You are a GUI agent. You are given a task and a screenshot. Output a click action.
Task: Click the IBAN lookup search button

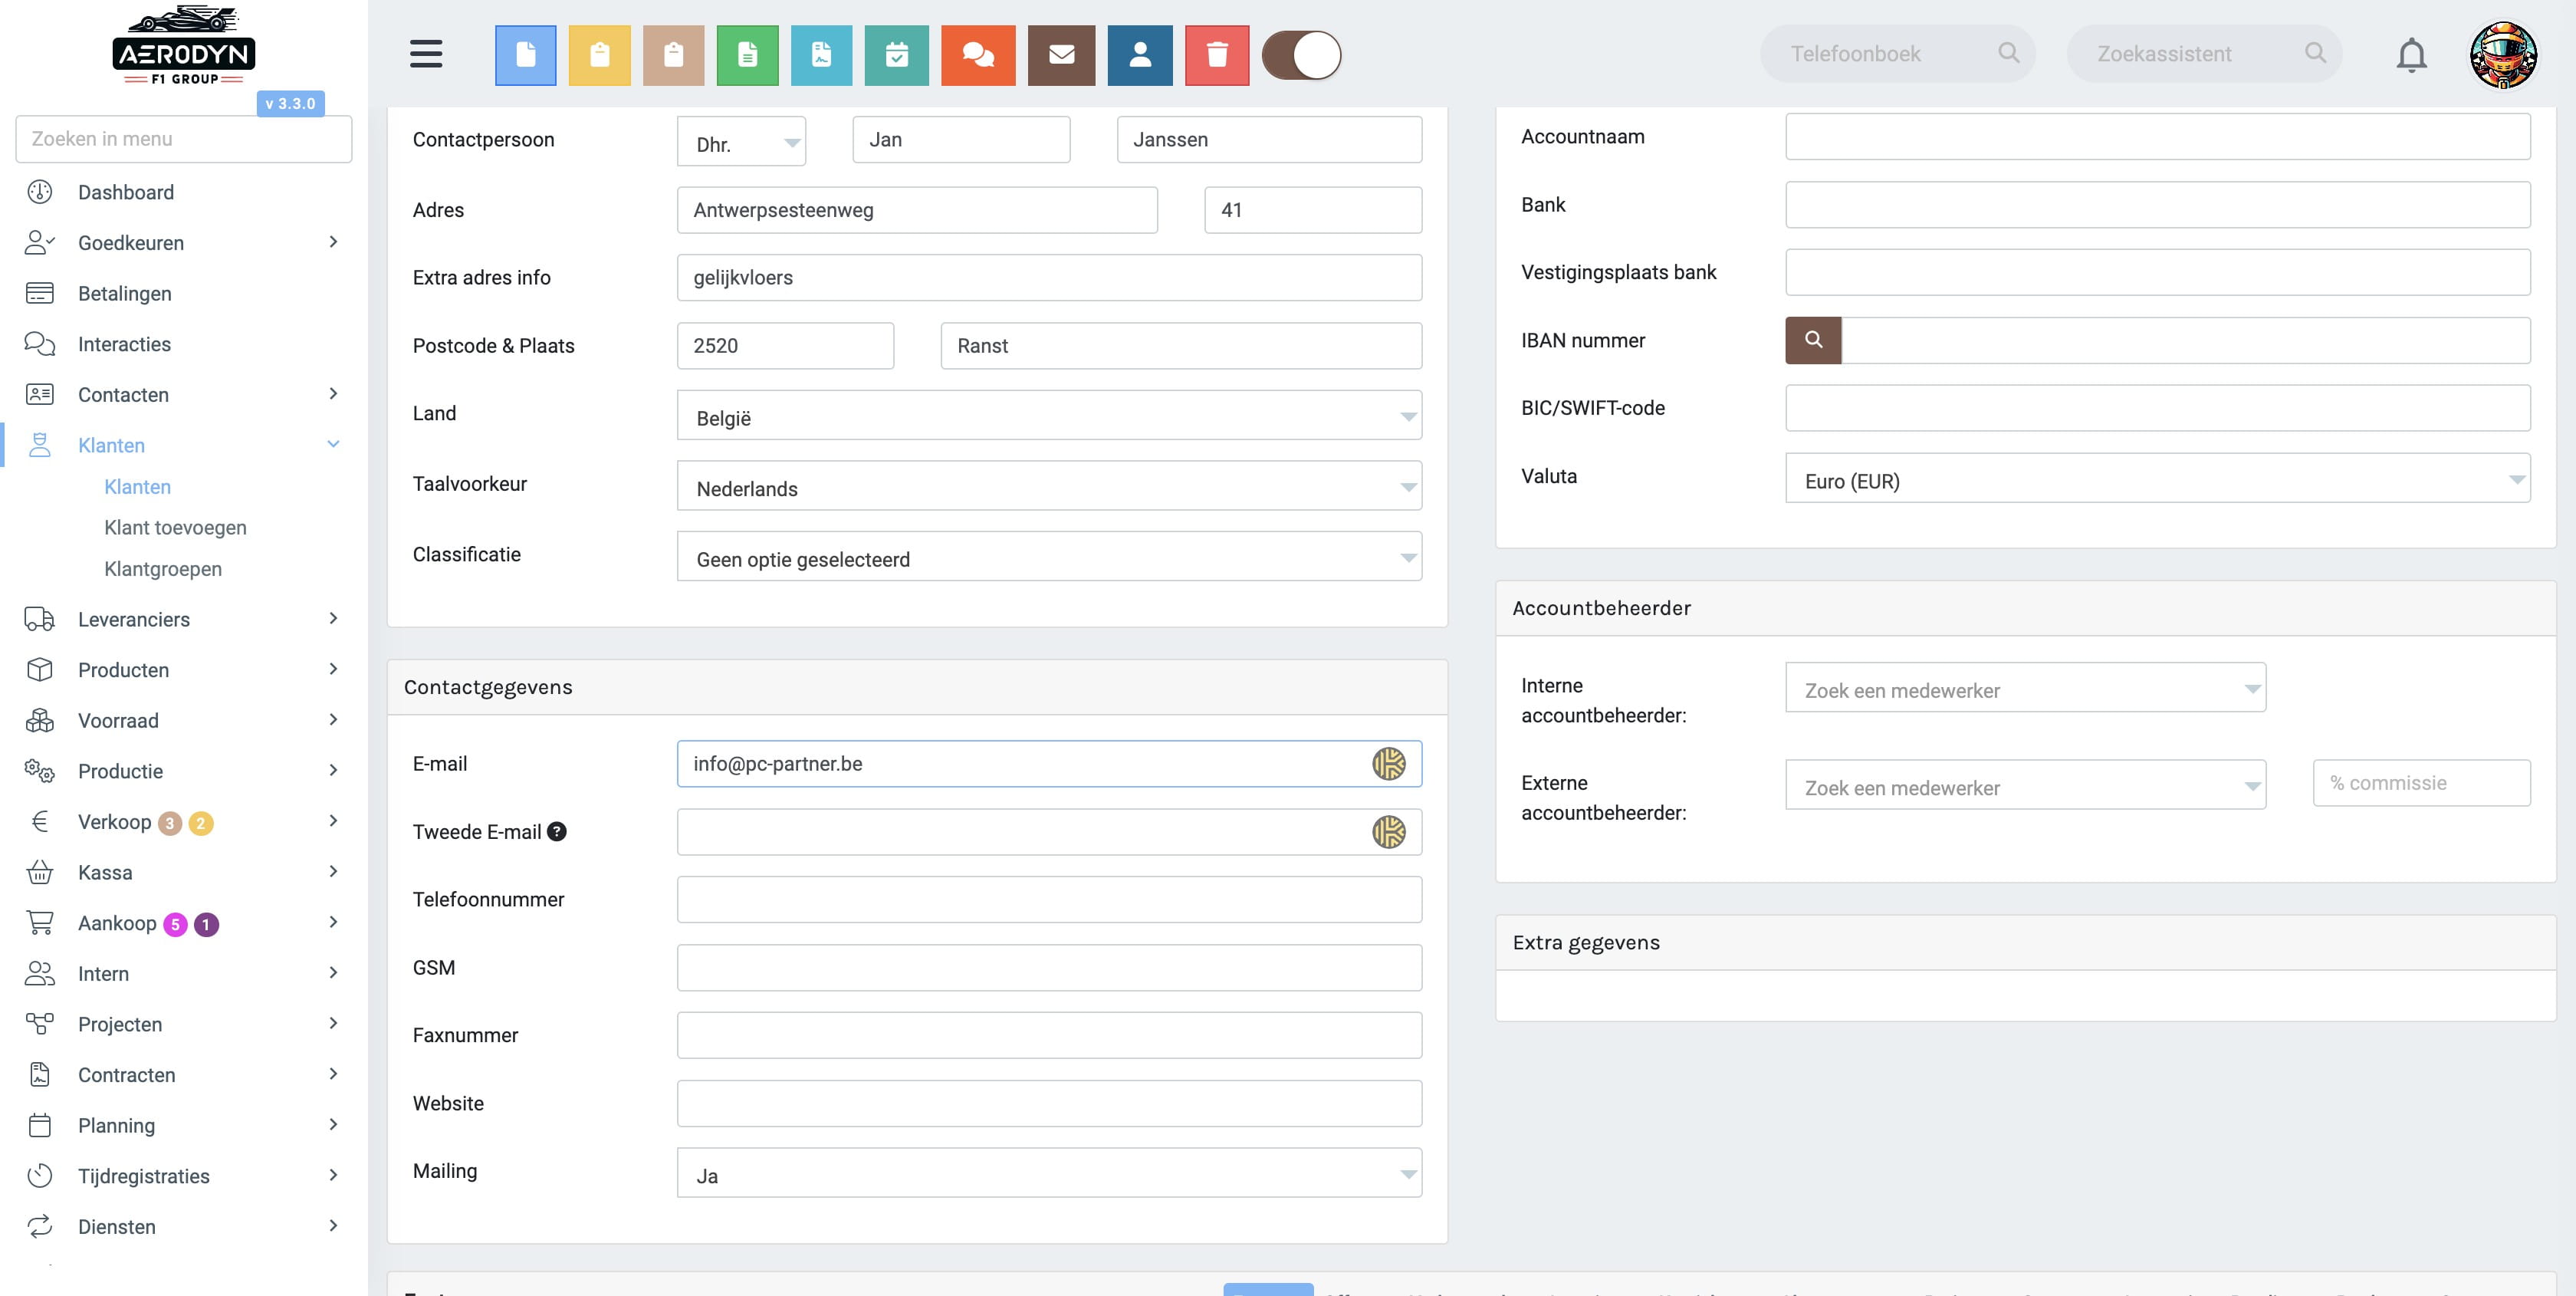[x=1814, y=340]
